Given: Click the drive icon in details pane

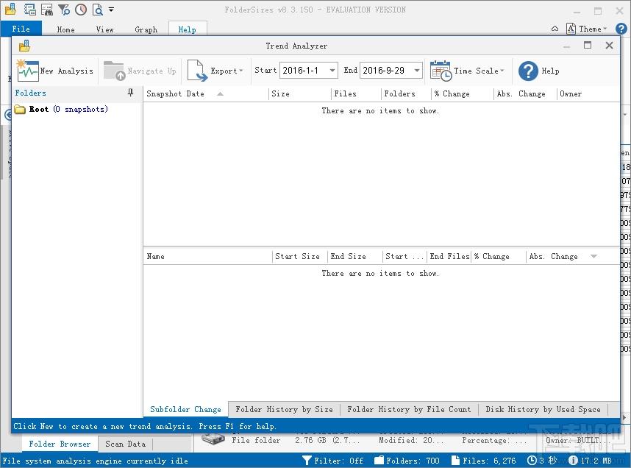Looking at the screenshot, I should pos(213,440).
